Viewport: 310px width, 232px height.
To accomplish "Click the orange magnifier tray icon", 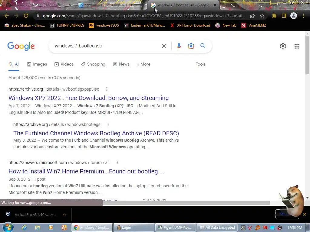I will point(257,228).
